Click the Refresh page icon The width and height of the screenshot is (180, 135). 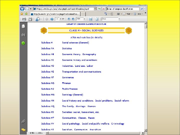[x=99, y=9]
